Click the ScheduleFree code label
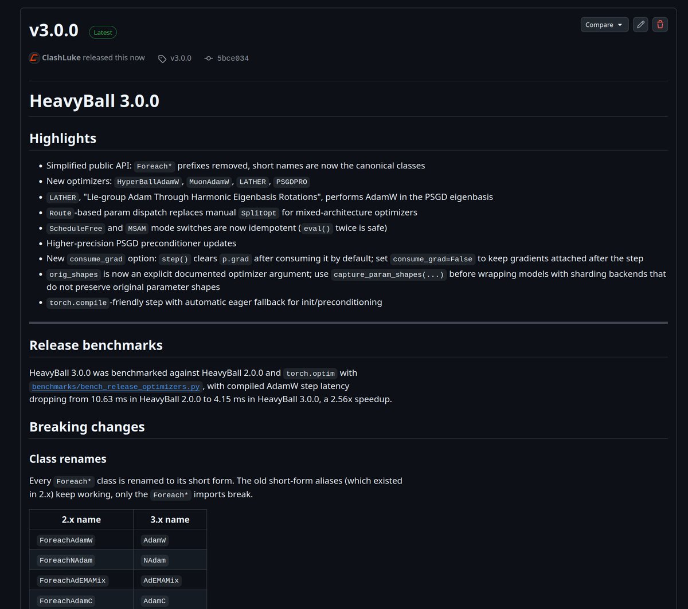Screen dimensions: 688x609 coord(76,228)
